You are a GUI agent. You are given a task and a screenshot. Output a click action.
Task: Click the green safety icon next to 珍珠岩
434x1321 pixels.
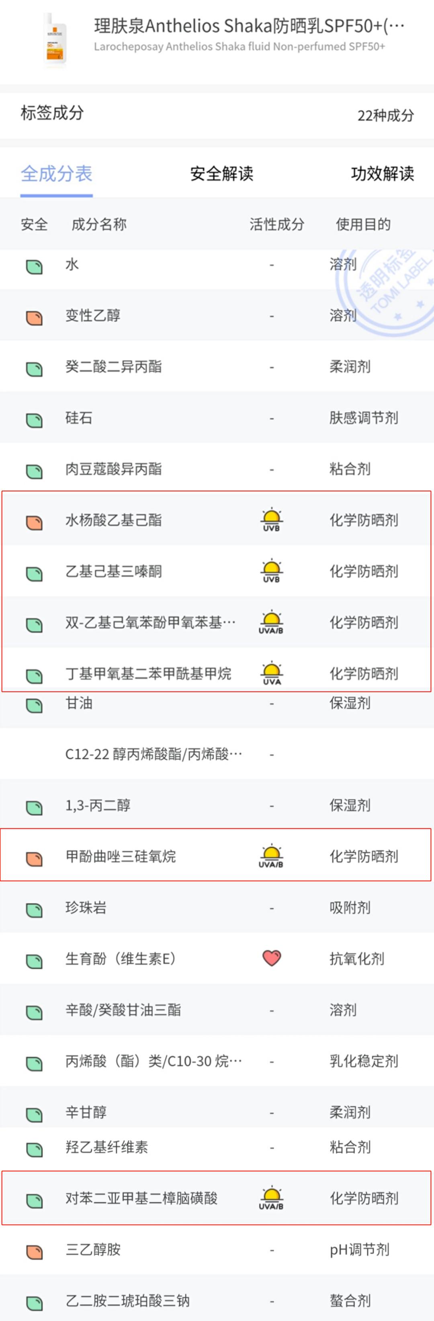click(33, 908)
